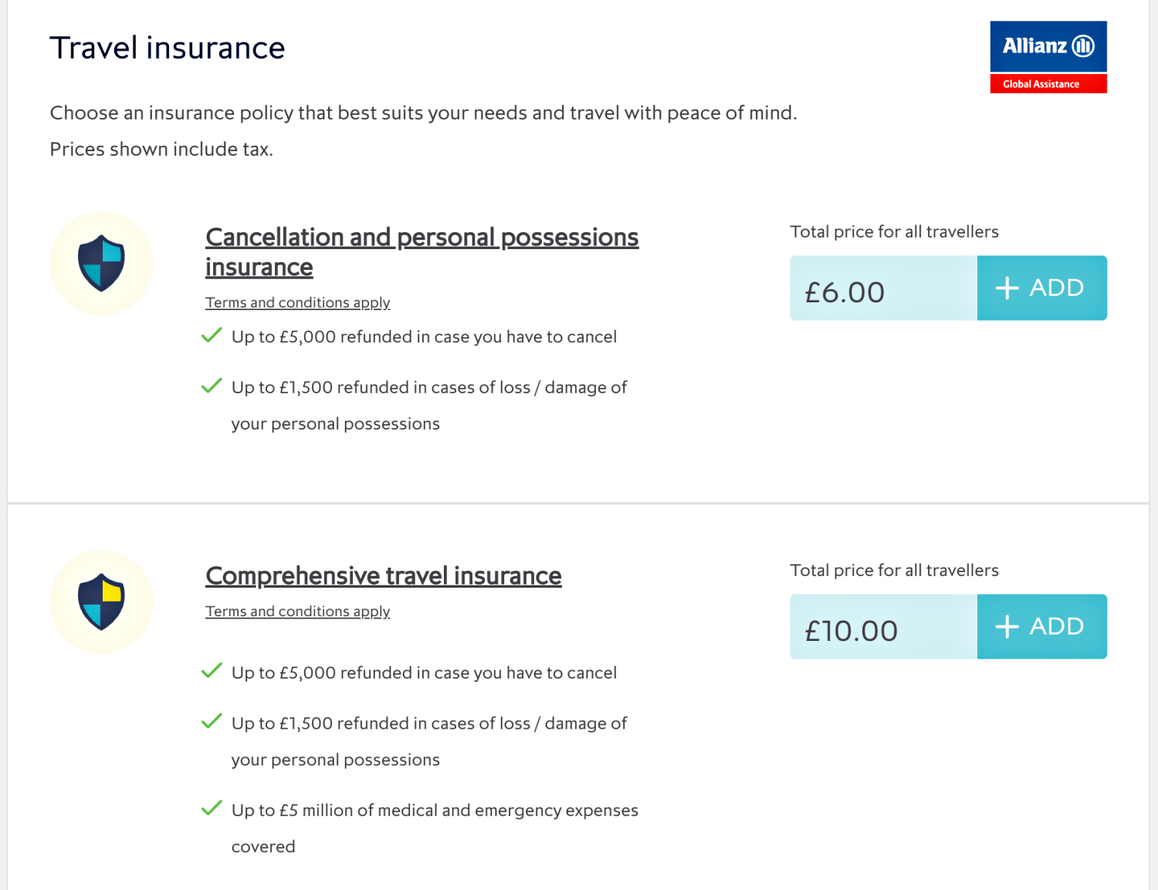The height and width of the screenshot is (890, 1158).
Task: Add the £6.00 cancellation insurance policy
Action: click(x=1042, y=288)
